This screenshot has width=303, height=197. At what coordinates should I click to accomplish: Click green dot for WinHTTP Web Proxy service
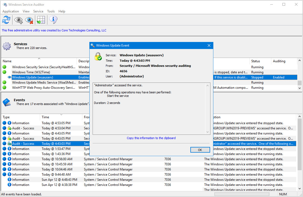click(4, 87)
